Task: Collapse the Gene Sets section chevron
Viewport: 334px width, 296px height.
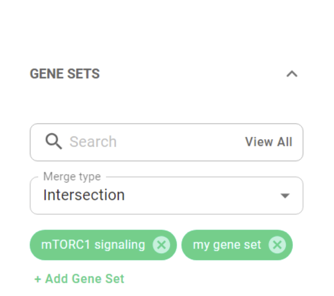Action: pyautogui.click(x=292, y=74)
